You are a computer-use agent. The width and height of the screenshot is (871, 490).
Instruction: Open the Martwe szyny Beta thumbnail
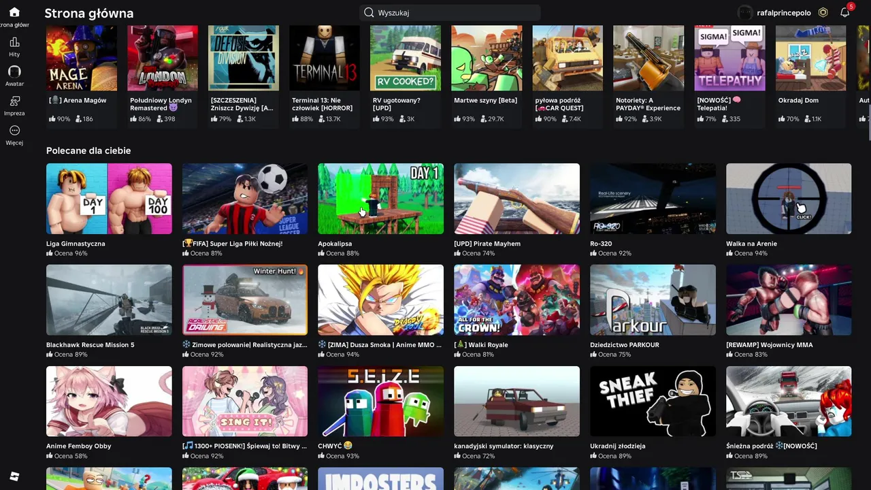[487, 59]
